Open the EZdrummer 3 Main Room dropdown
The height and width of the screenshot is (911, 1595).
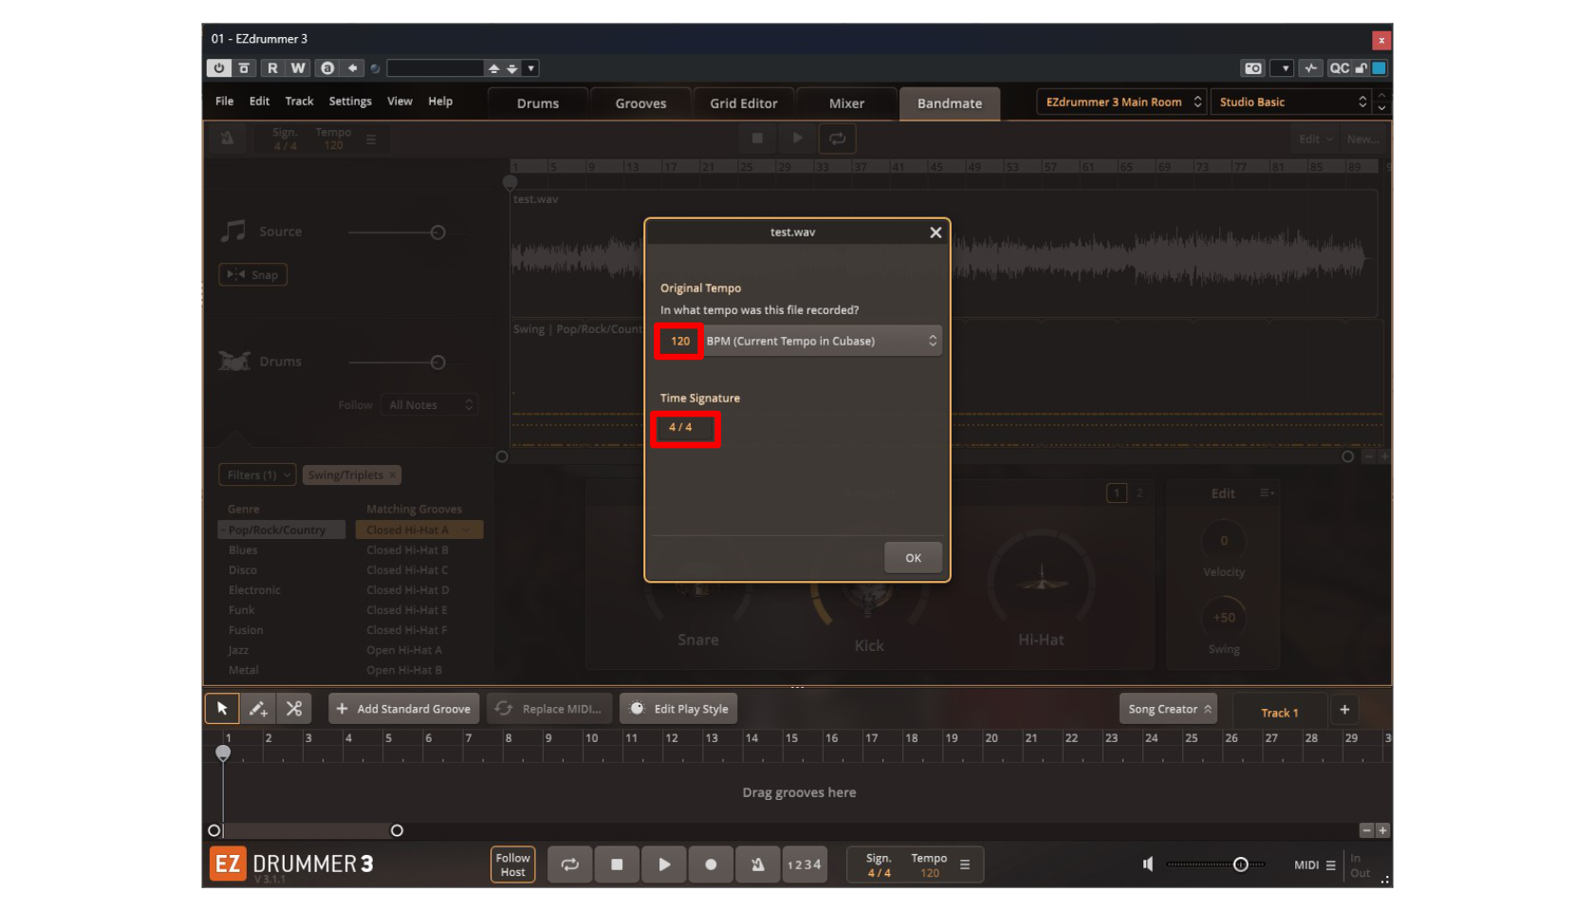pyautogui.click(x=1122, y=102)
